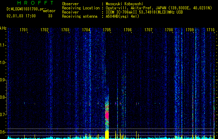
Task: Click the 0.8 kHz frequency axis label
Action: [3, 97]
